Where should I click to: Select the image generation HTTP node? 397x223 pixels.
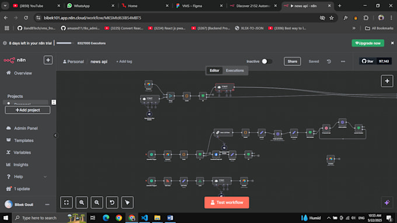point(278,134)
